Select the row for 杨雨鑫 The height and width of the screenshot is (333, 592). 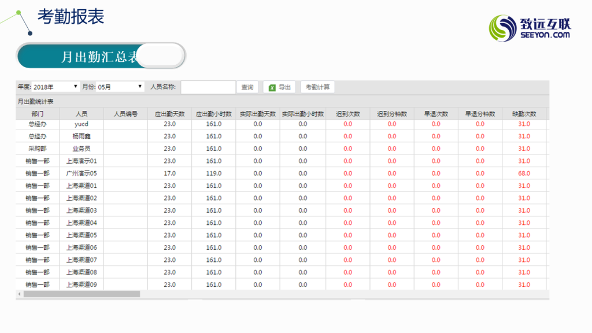coord(82,136)
